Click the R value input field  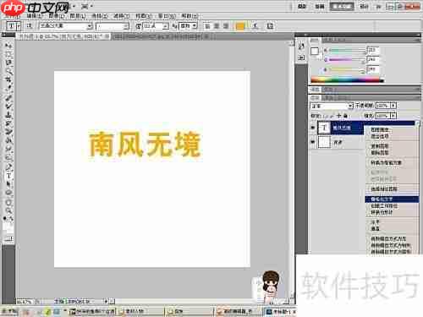tap(373, 50)
